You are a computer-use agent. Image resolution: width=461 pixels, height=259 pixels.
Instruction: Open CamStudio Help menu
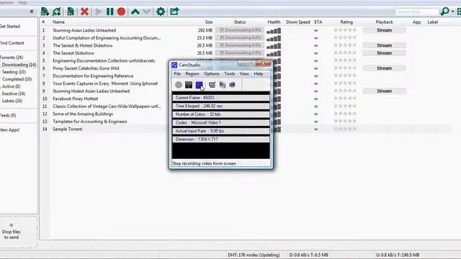click(259, 73)
